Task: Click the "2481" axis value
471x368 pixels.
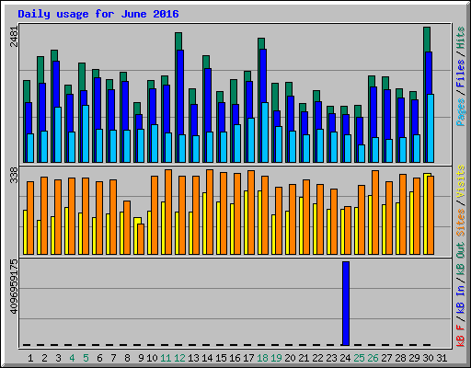Action: click(x=14, y=37)
